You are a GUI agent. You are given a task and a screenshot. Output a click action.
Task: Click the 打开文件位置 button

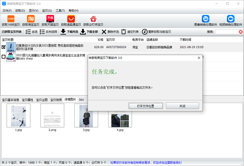coord(146,106)
